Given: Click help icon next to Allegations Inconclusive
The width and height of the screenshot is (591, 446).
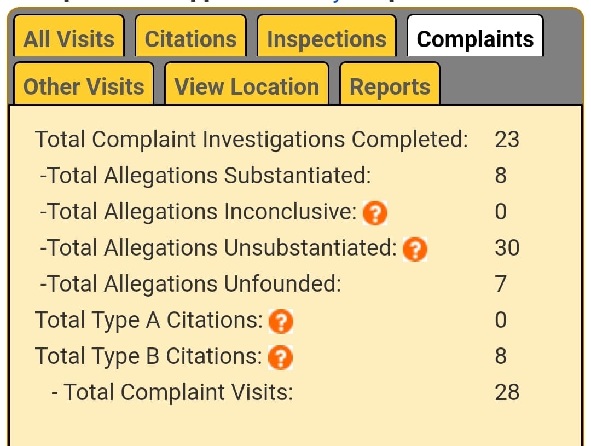Looking at the screenshot, I should (375, 212).
